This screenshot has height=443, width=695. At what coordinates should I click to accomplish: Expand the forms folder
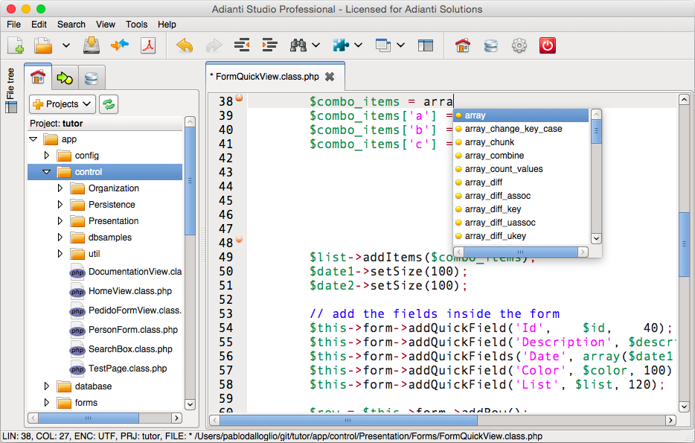coord(47,403)
